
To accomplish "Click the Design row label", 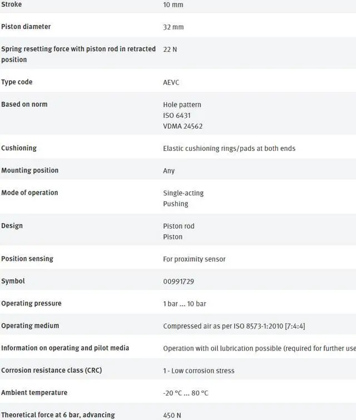I will [x=12, y=226].
